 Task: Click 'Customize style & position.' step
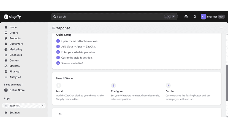[77, 58]
